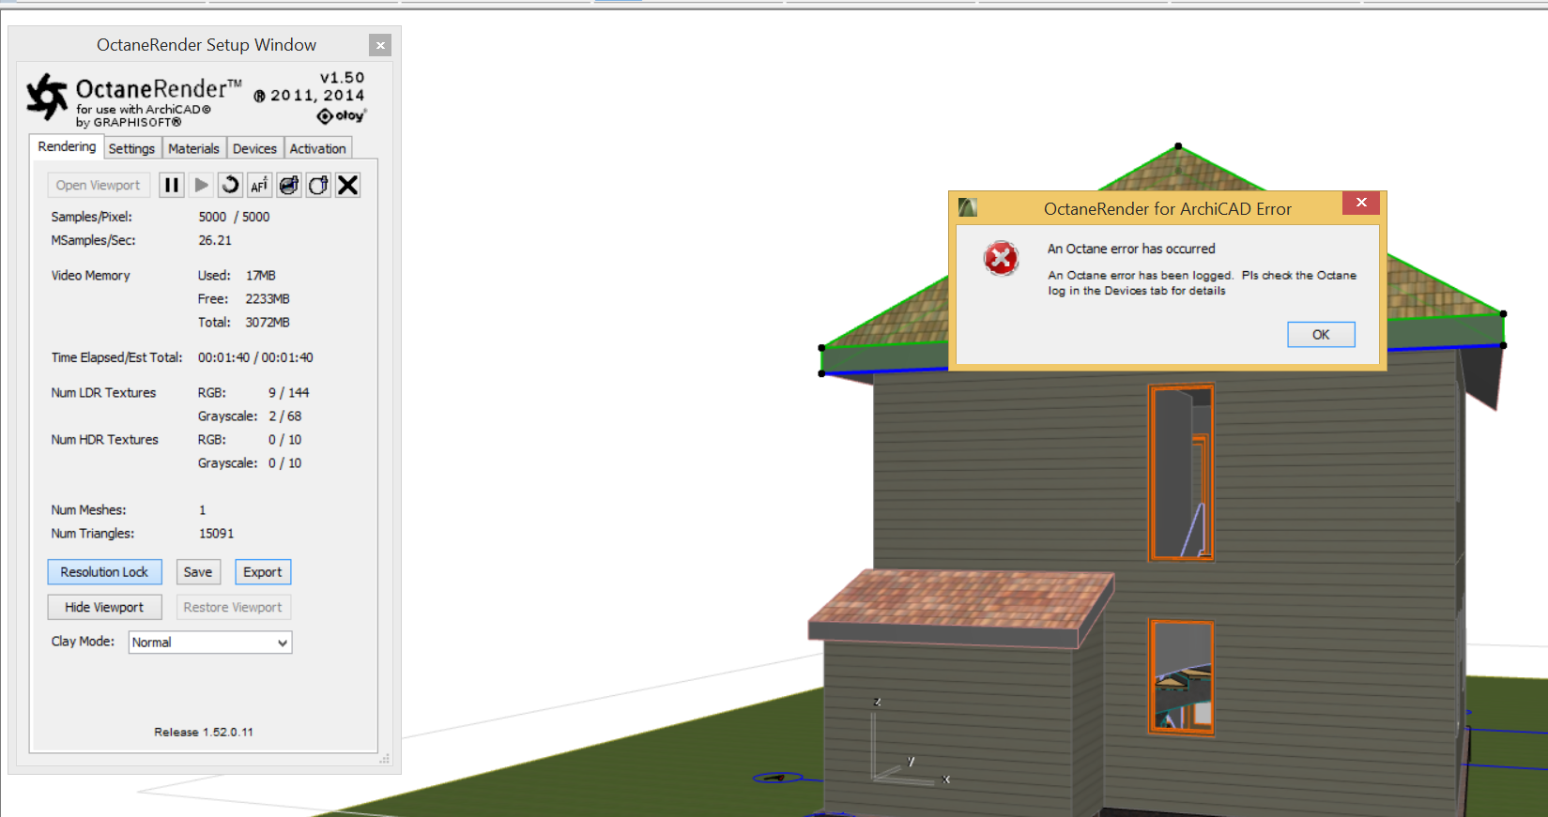Click the free video memory value '2233MB'
Viewport: 1548px width, 817px height.
pyautogui.click(x=268, y=299)
